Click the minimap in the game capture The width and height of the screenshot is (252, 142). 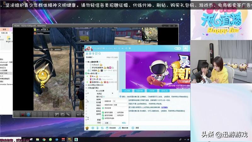coord(149,34)
